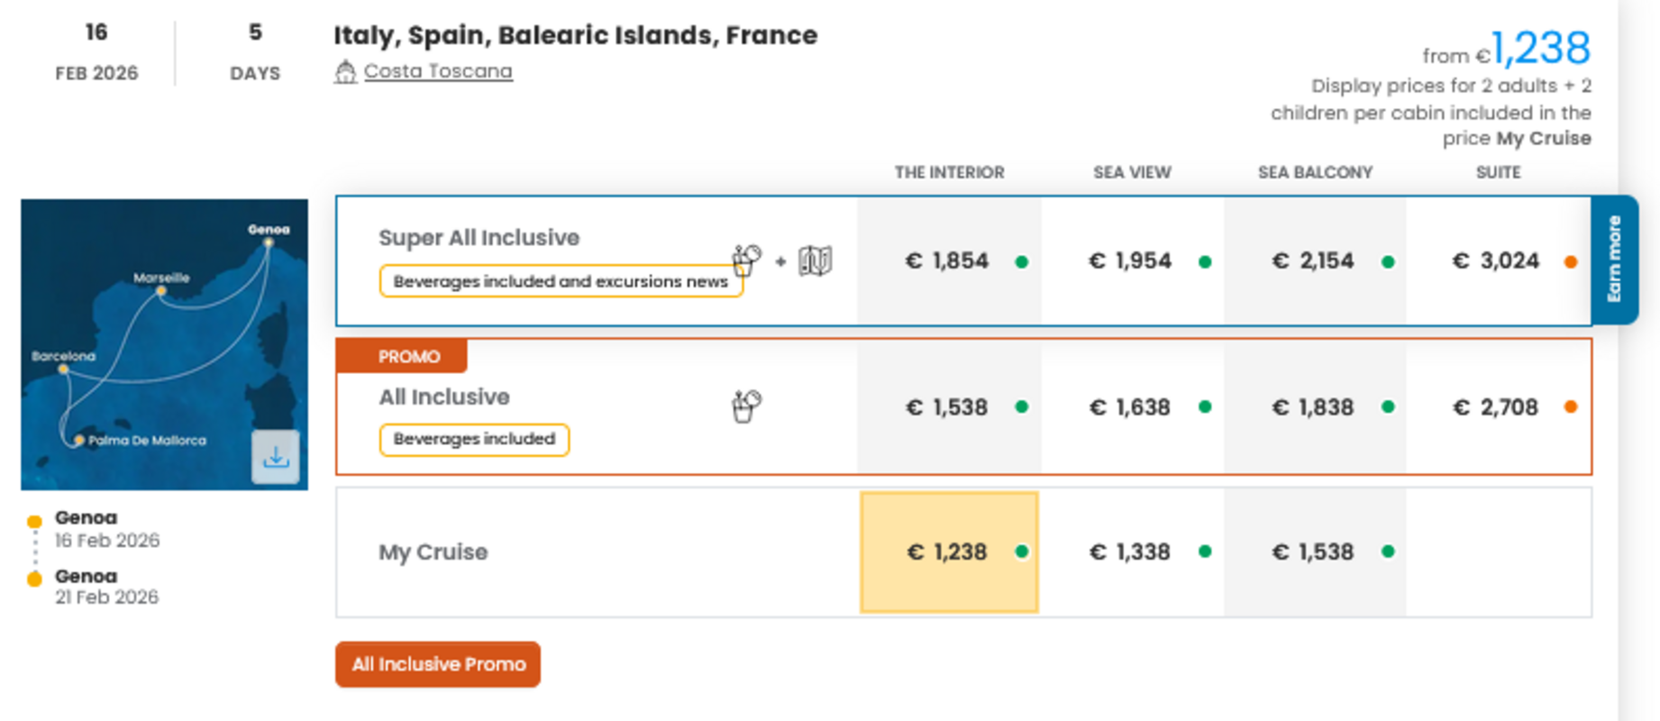Select My Cruise interior price € 1,238
The image size is (1660, 721).
949,552
